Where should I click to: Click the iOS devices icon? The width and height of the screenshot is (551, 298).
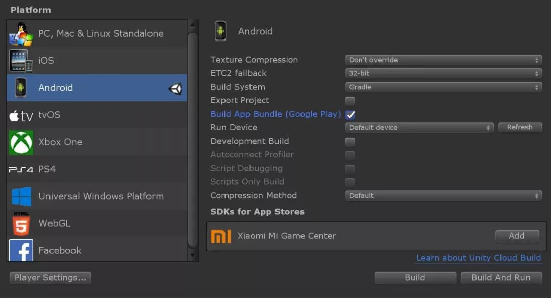click(21, 61)
